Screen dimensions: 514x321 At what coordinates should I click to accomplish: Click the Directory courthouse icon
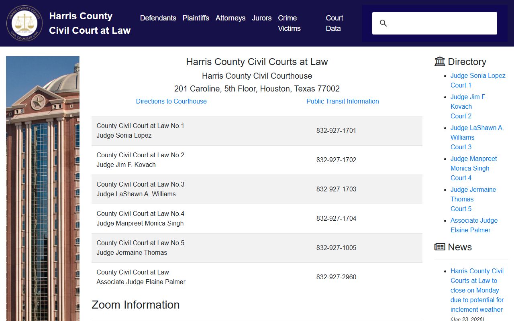tap(440, 61)
